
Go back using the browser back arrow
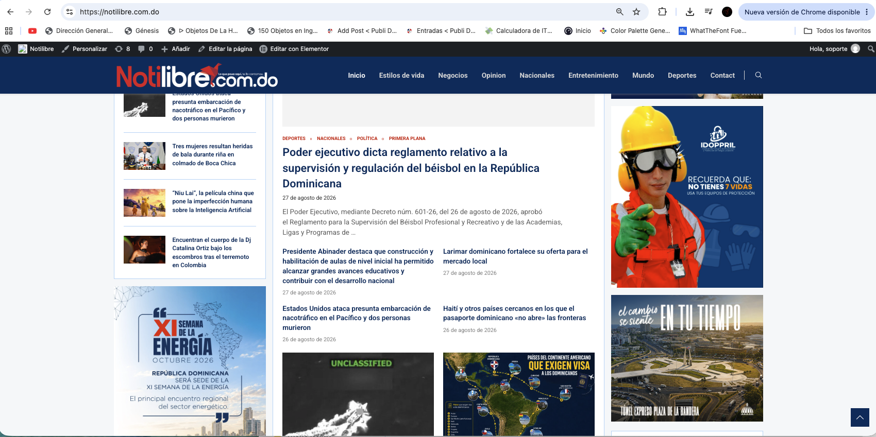click(x=10, y=12)
